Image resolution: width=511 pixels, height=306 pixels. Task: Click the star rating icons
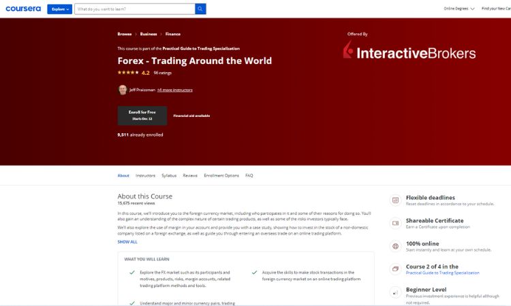tap(128, 73)
